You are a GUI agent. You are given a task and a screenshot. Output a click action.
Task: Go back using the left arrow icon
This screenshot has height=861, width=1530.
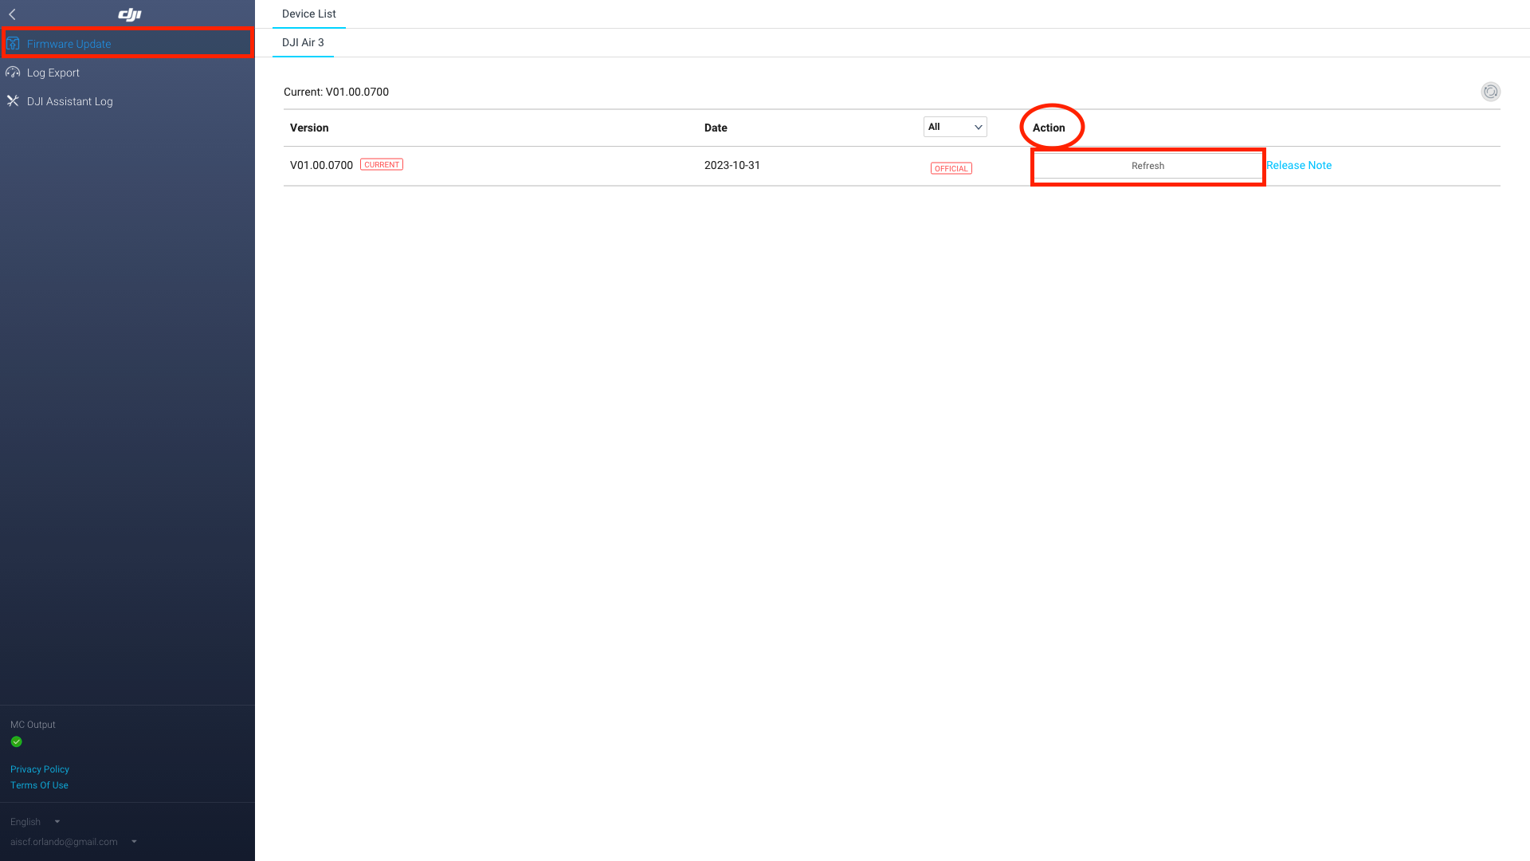(13, 14)
